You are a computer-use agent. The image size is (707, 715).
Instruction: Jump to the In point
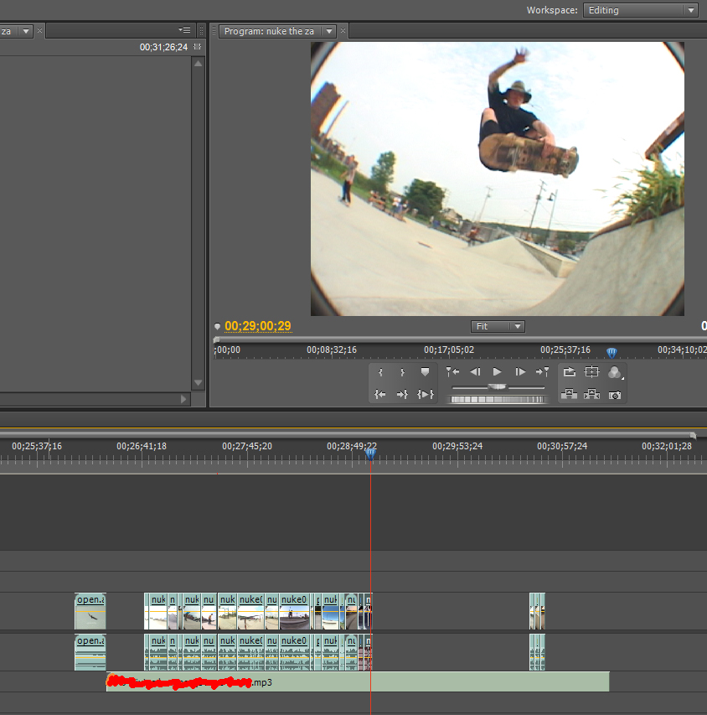tap(380, 394)
